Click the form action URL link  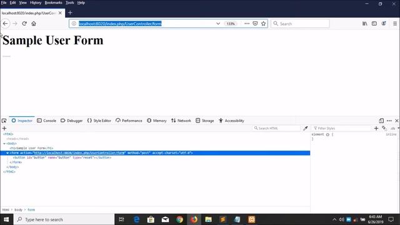tap(79, 153)
